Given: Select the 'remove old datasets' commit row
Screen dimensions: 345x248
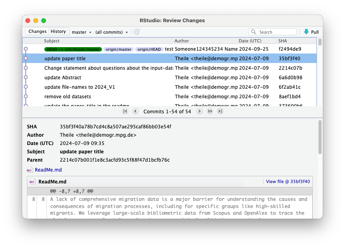Looking at the screenshot, I should (67, 97).
